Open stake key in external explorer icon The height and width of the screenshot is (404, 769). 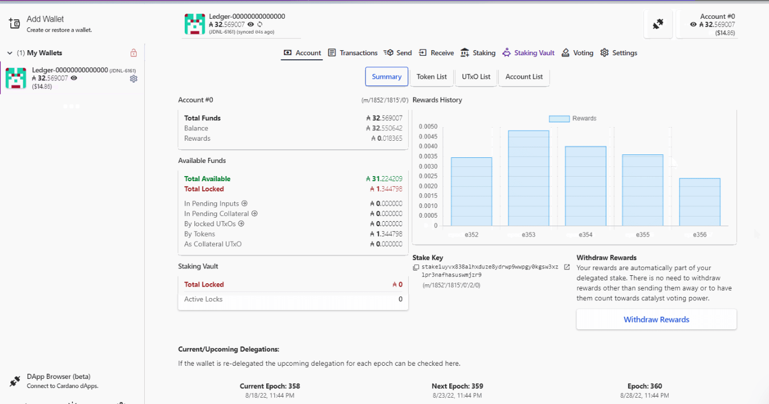[x=567, y=267]
